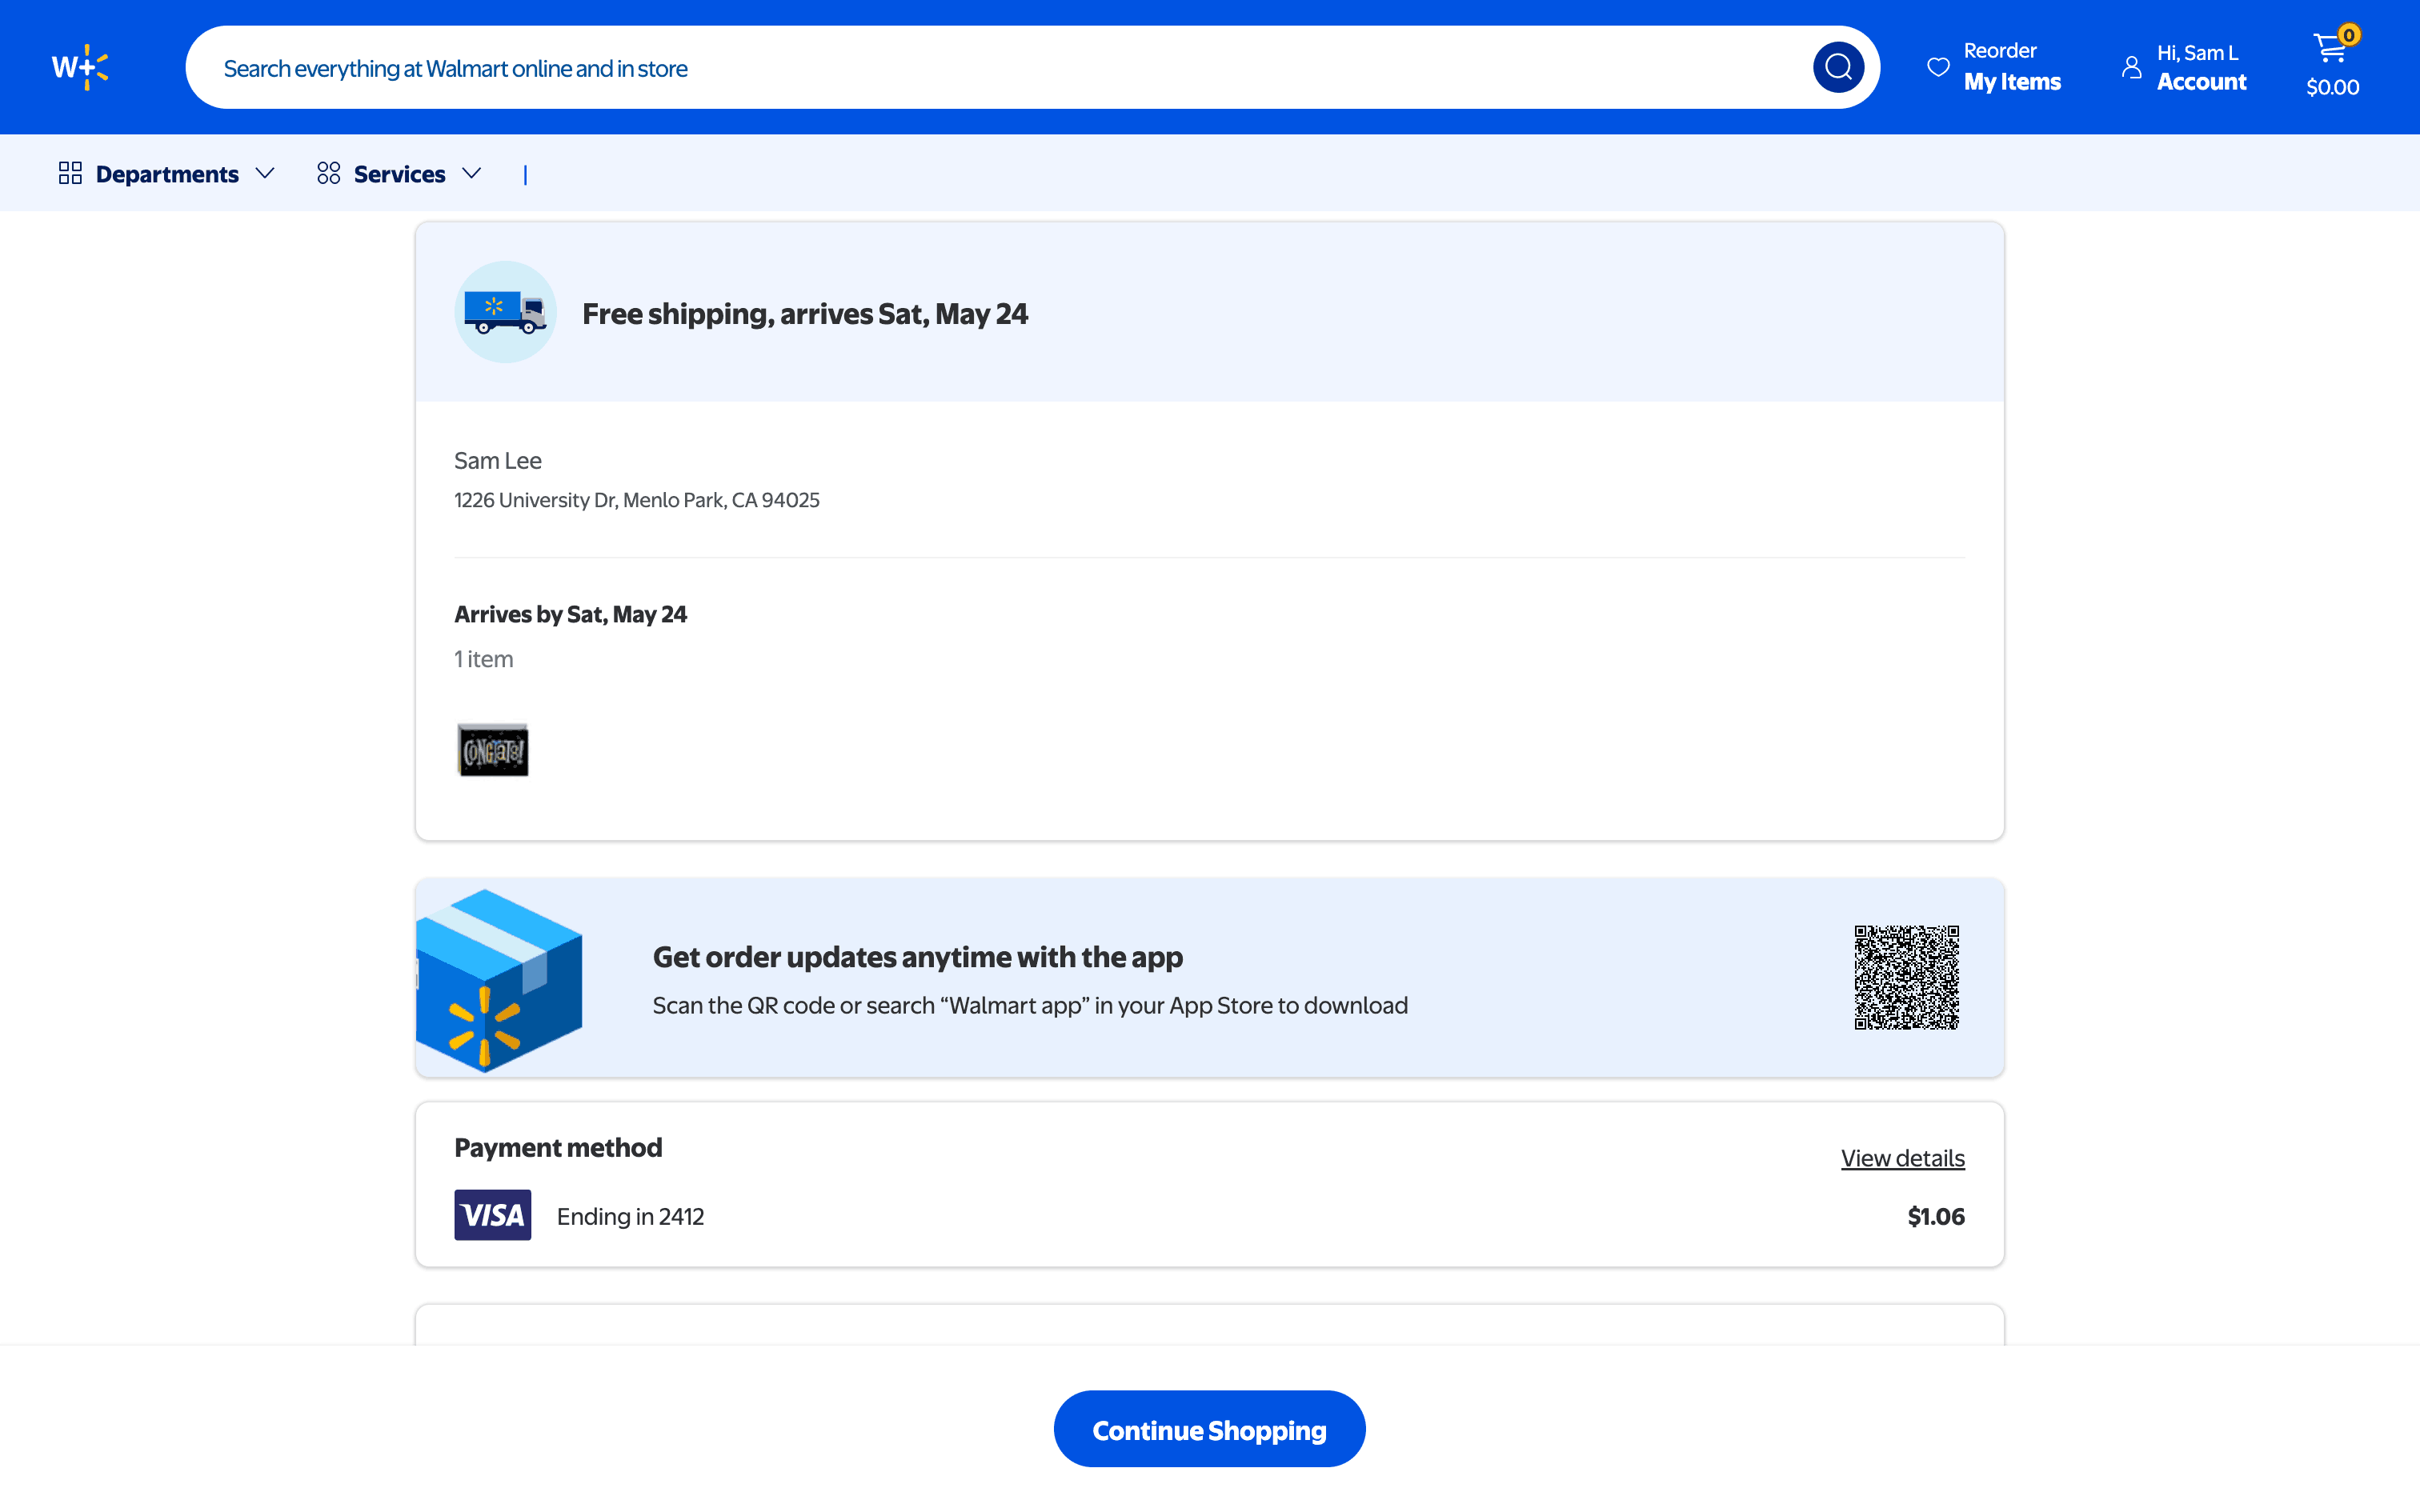Expand the Services dropdown chevron
The width and height of the screenshot is (2420, 1512).
(x=472, y=174)
